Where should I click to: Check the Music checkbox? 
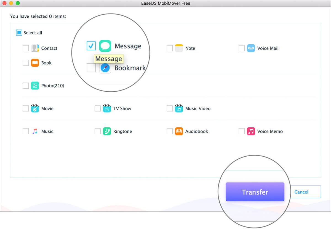click(26, 131)
